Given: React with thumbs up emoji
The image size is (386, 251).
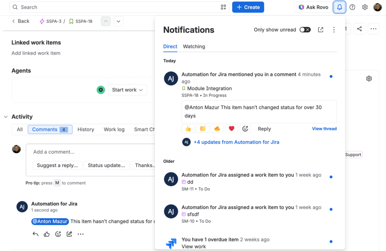Looking at the screenshot, I should pos(188,129).
